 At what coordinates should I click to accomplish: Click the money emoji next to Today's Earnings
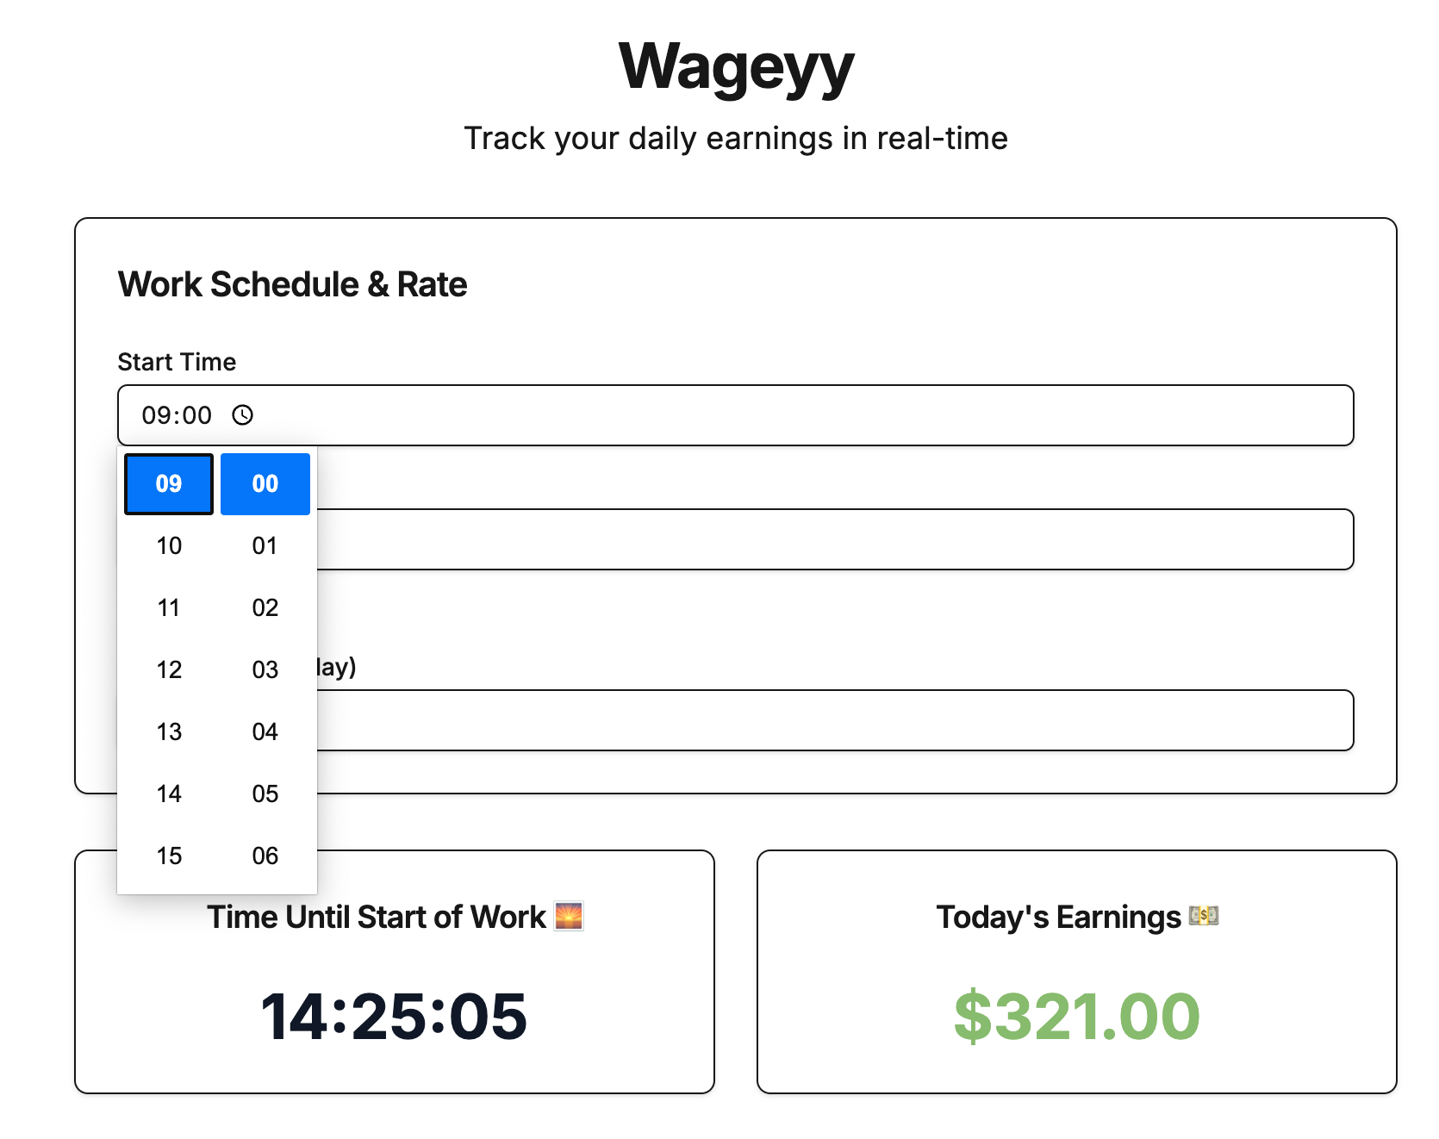click(1205, 917)
